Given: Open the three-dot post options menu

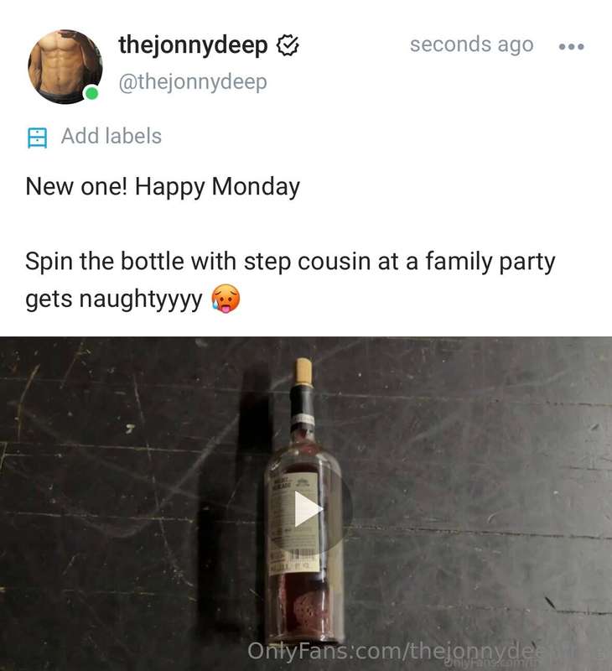Looking at the screenshot, I should click(572, 46).
